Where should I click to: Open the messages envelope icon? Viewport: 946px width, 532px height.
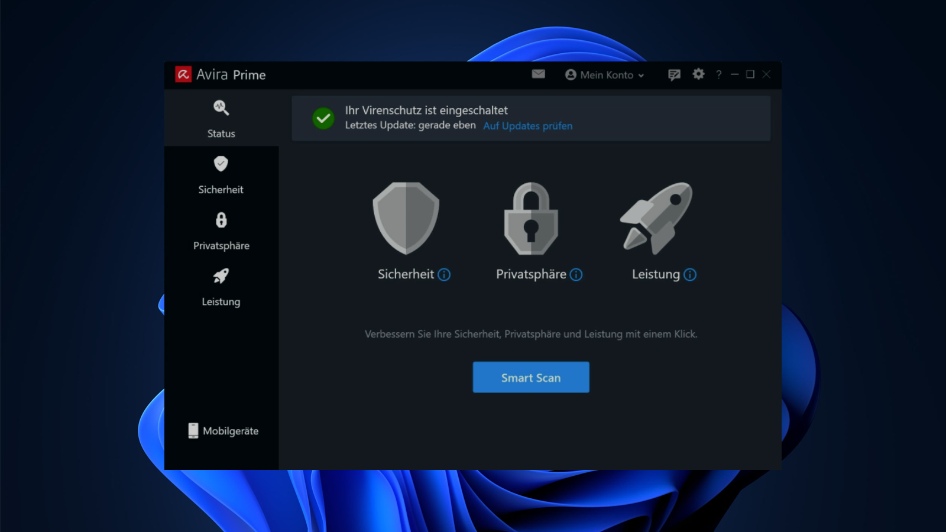click(x=538, y=74)
